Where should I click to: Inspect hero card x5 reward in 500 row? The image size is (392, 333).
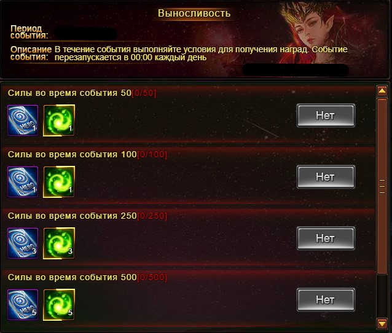(23, 305)
